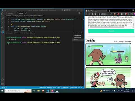The width and height of the screenshot is (135, 101).
Task: Select the Terminal panel tab
Action: [x=33, y=33]
